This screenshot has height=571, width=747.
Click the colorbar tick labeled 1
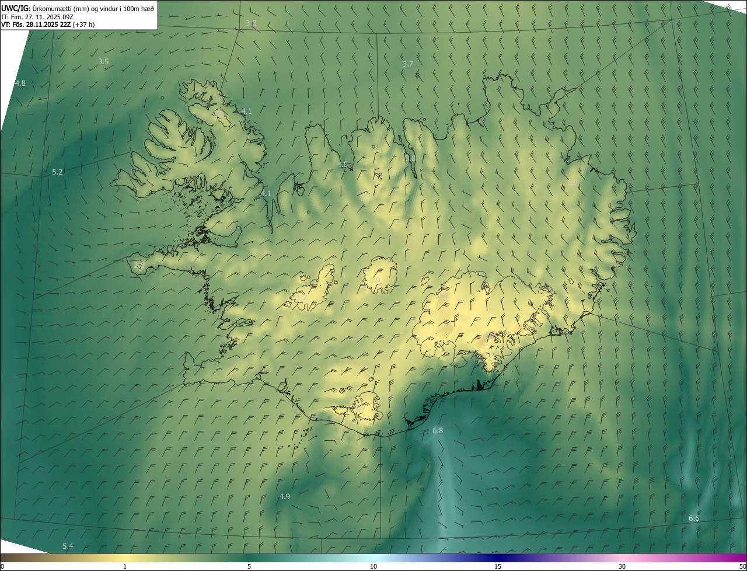click(125, 566)
